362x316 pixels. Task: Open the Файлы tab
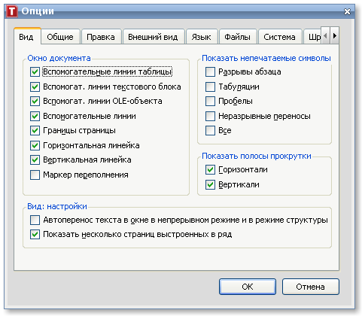[x=238, y=37]
